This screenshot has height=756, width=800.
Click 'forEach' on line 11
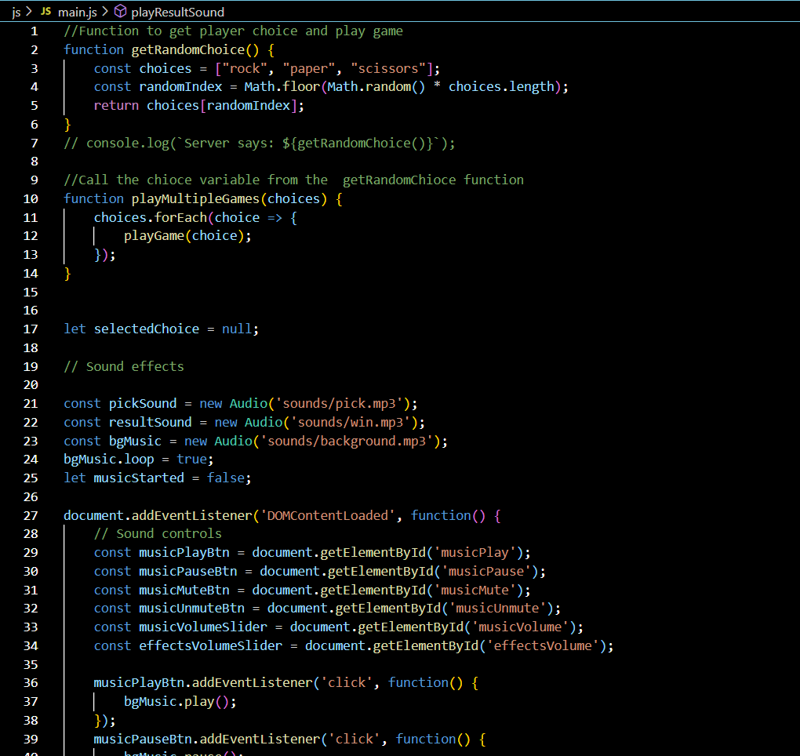[180, 218]
